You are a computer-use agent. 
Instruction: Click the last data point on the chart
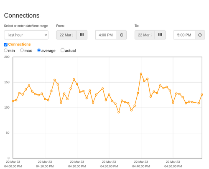tap(202, 95)
